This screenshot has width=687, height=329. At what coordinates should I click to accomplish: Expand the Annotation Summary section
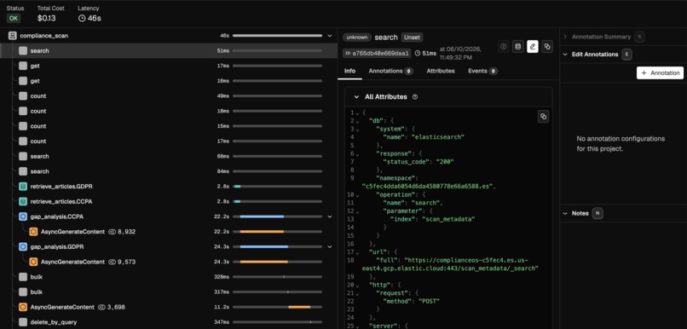[x=565, y=37]
